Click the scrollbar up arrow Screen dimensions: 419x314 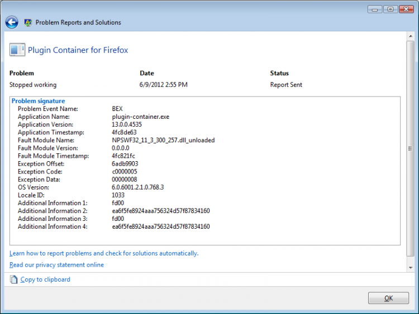[411, 36]
